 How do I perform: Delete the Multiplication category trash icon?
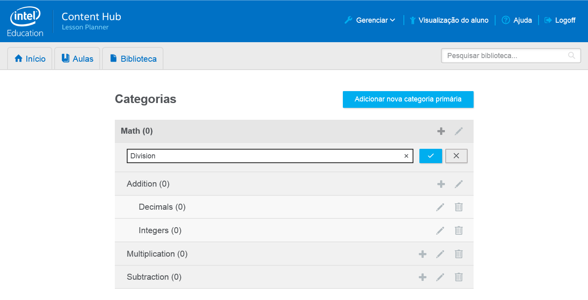[459, 254]
